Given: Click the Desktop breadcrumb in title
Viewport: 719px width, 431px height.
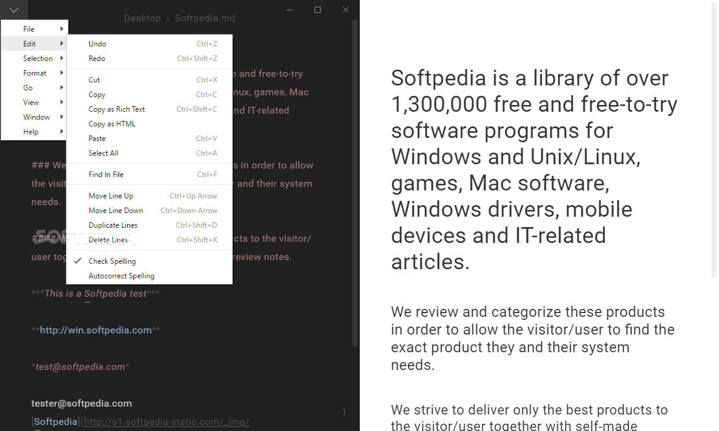Looking at the screenshot, I should click(x=142, y=18).
